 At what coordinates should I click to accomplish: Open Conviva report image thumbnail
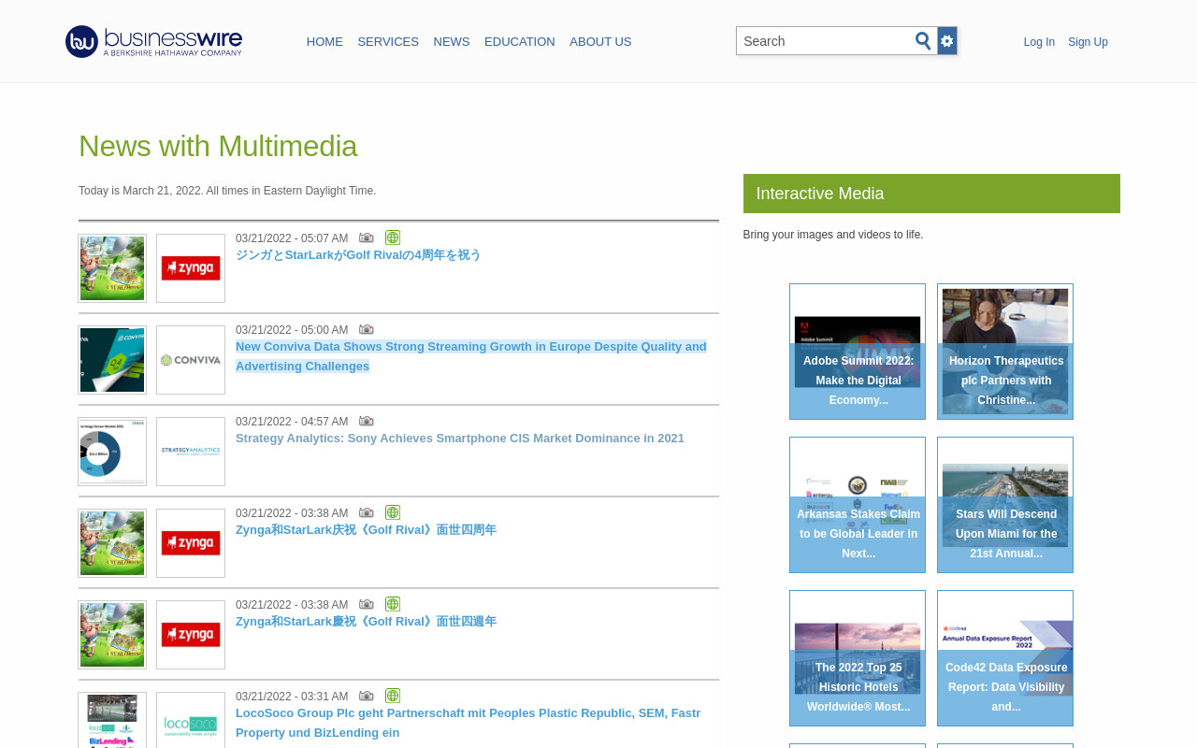[x=112, y=360]
